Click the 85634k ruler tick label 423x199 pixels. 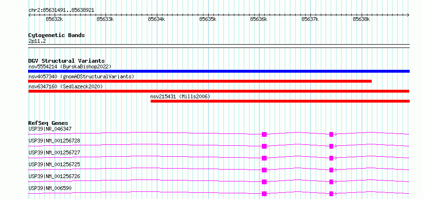157,19
